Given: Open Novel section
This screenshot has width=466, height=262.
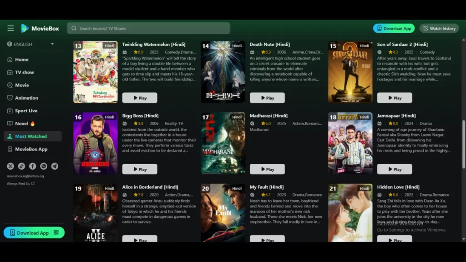Looking at the screenshot, I should [33, 123].
